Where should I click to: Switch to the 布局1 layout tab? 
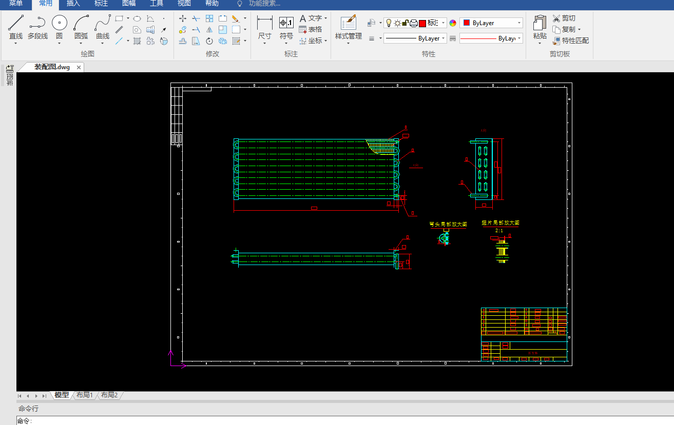tap(85, 395)
